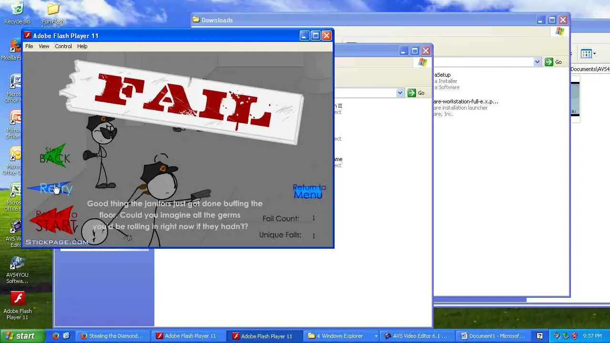Click the first system tray icon
The width and height of the screenshot is (610, 343).
pyautogui.click(x=556, y=336)
